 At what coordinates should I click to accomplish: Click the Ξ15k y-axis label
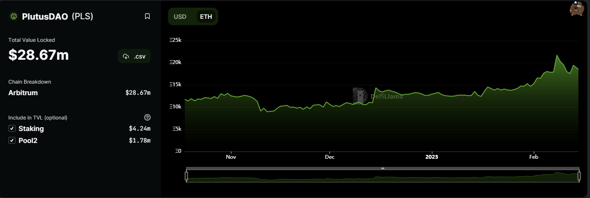(176, 84)
